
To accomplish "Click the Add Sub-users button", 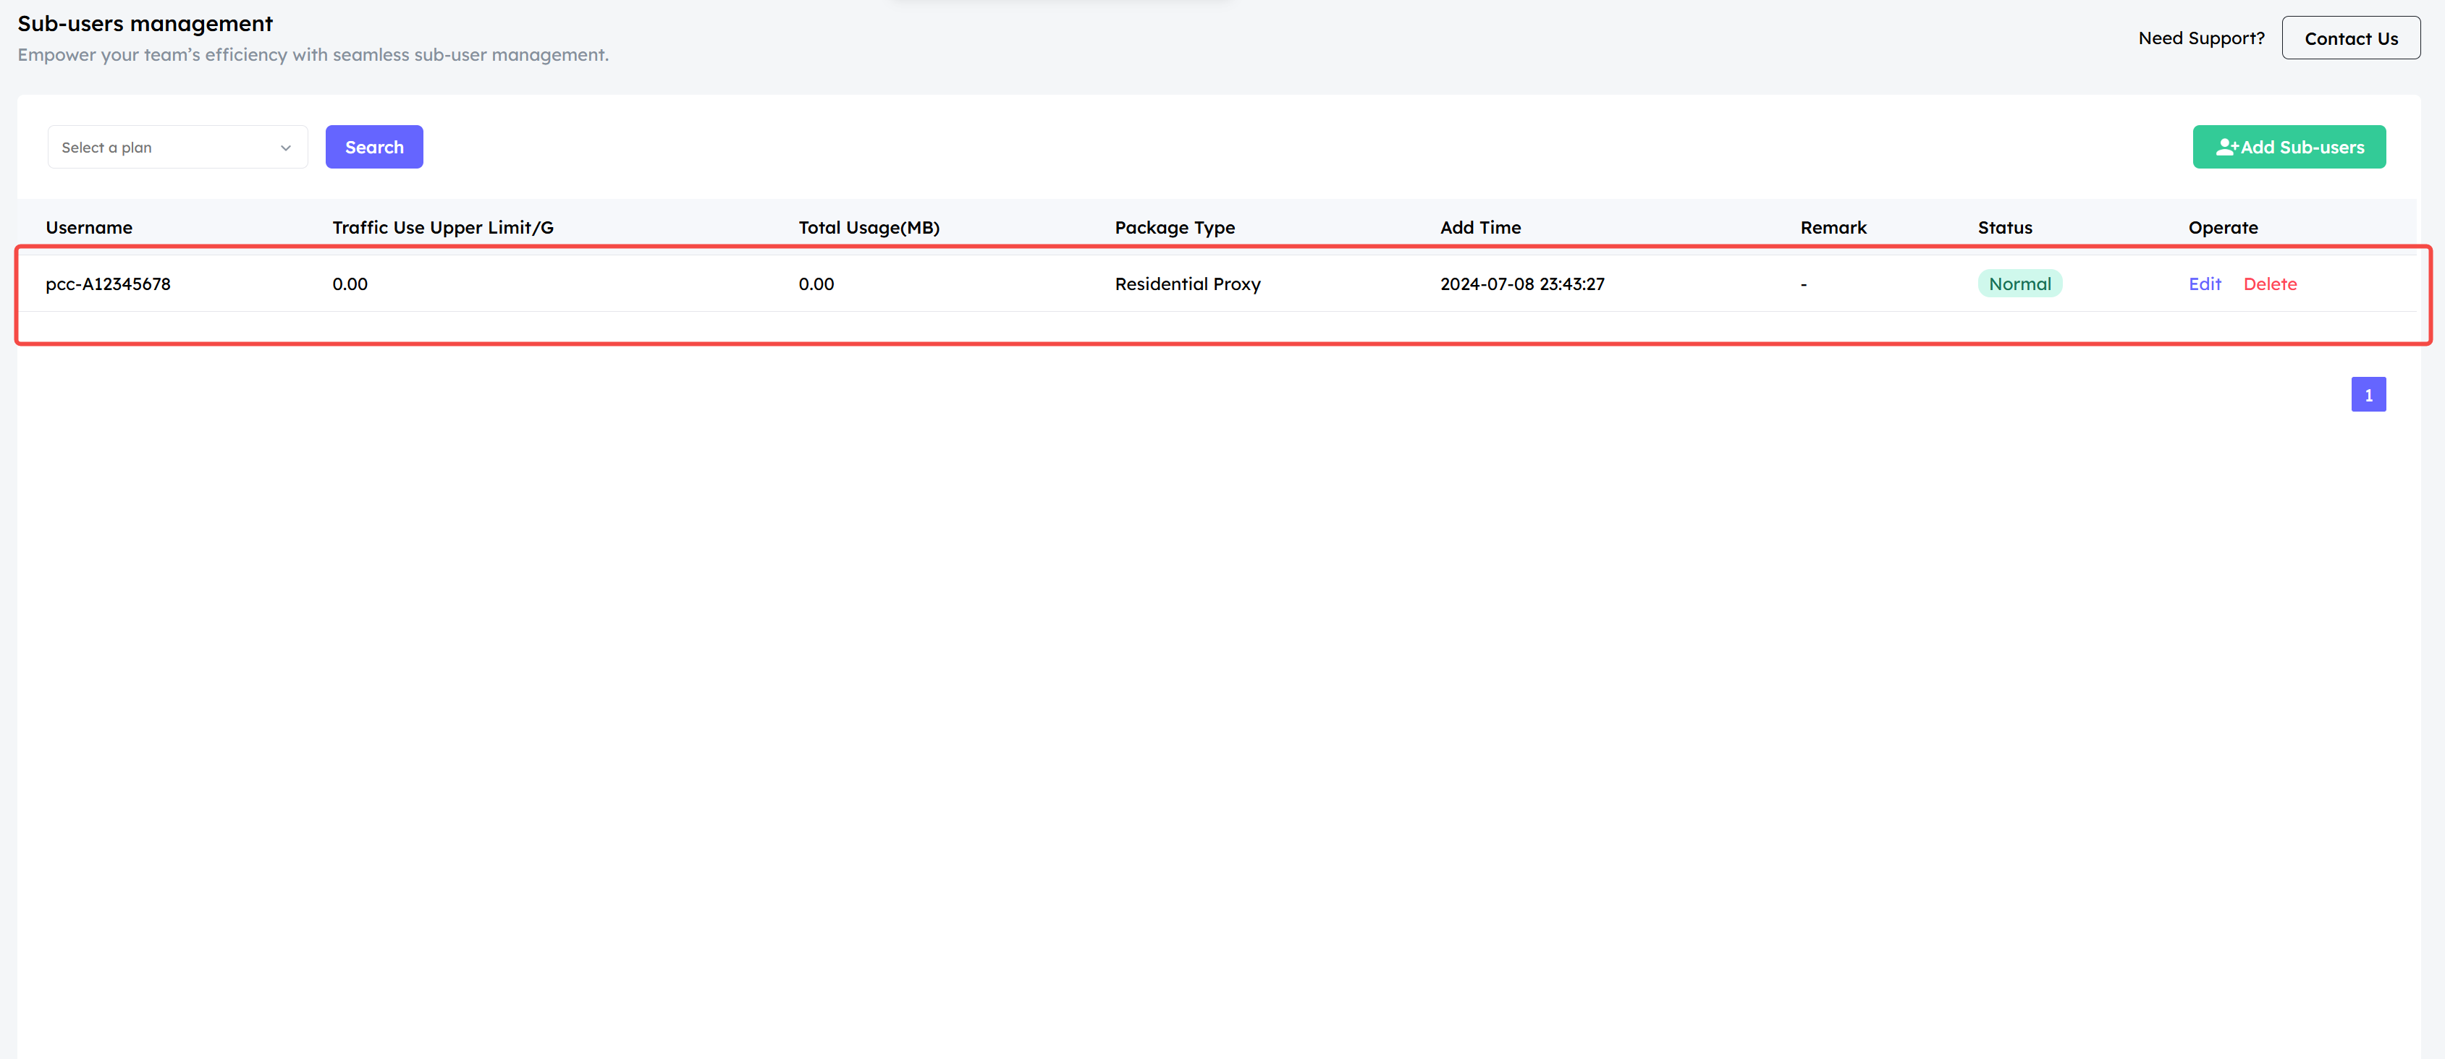I will pos(2289,147).
